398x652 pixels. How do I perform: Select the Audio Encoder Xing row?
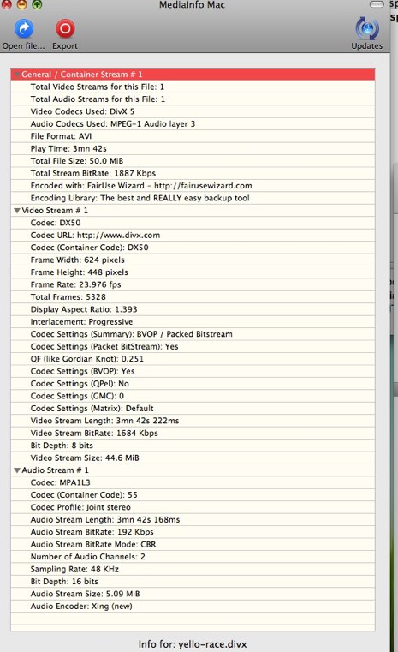[x=193, y=607]
